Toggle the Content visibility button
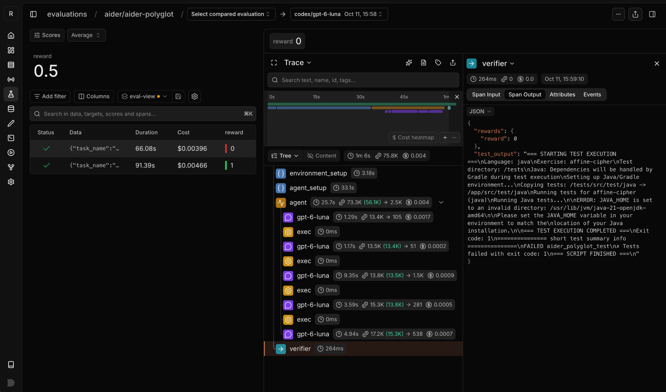The image size is (666, 392). click(322, 156)
